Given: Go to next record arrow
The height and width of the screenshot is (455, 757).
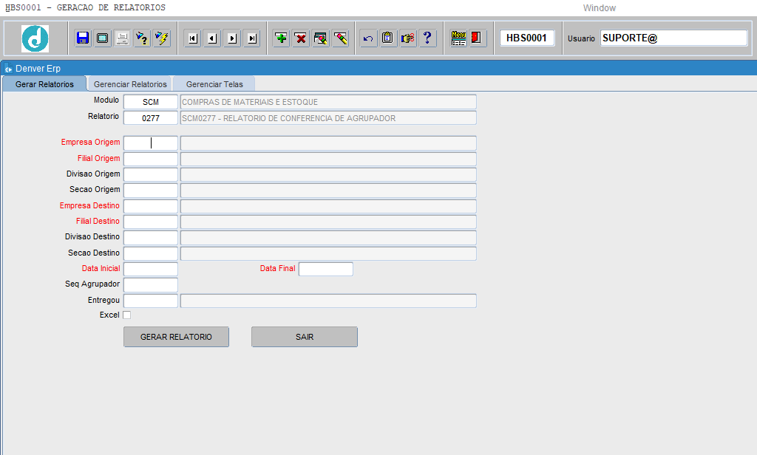Looking at the screenshot, I should (x=232, y=38).
